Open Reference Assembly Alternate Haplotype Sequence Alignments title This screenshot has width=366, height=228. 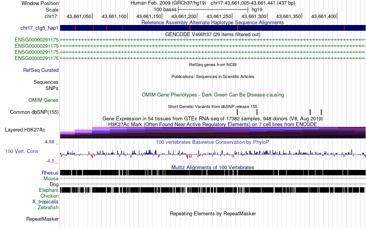point(212,23)
